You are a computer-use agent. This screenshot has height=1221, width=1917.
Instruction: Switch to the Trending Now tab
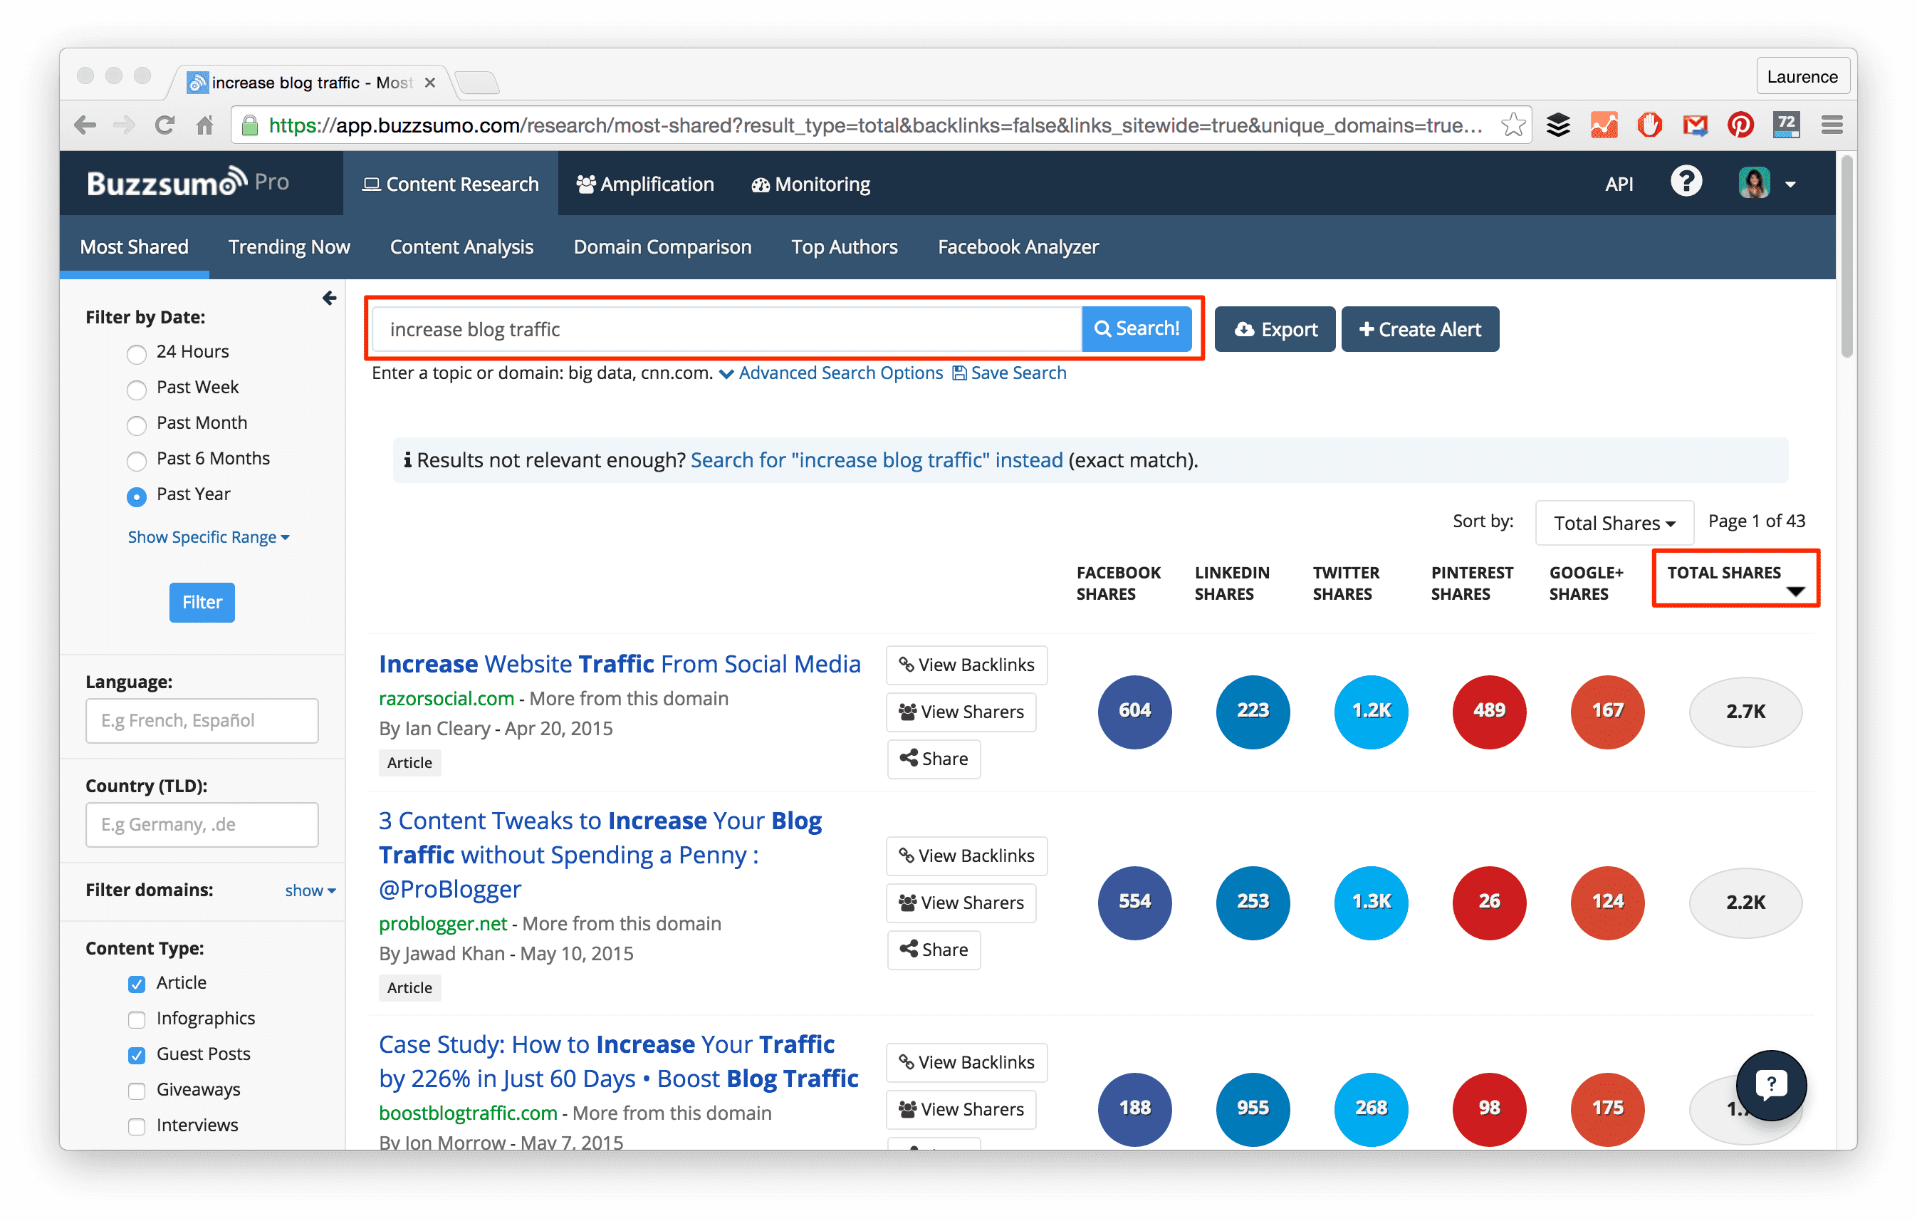pos(289,247)
